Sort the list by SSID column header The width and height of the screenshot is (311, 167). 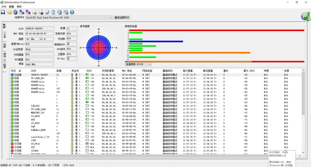pos(43,70)
